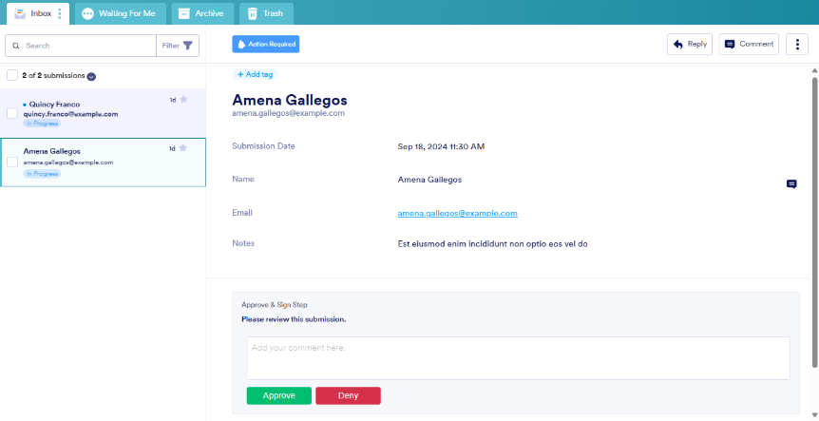Click the Reply button

tap(690, 44)
